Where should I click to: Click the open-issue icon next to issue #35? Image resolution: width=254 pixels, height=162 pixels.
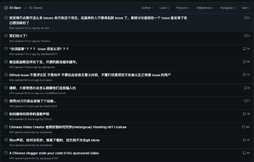click(6, 75)
